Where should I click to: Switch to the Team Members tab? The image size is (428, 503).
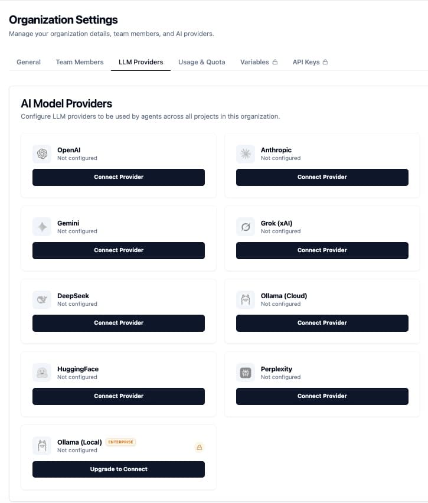click(80, 61)
